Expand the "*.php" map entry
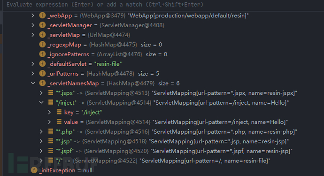 coord(41,131)
